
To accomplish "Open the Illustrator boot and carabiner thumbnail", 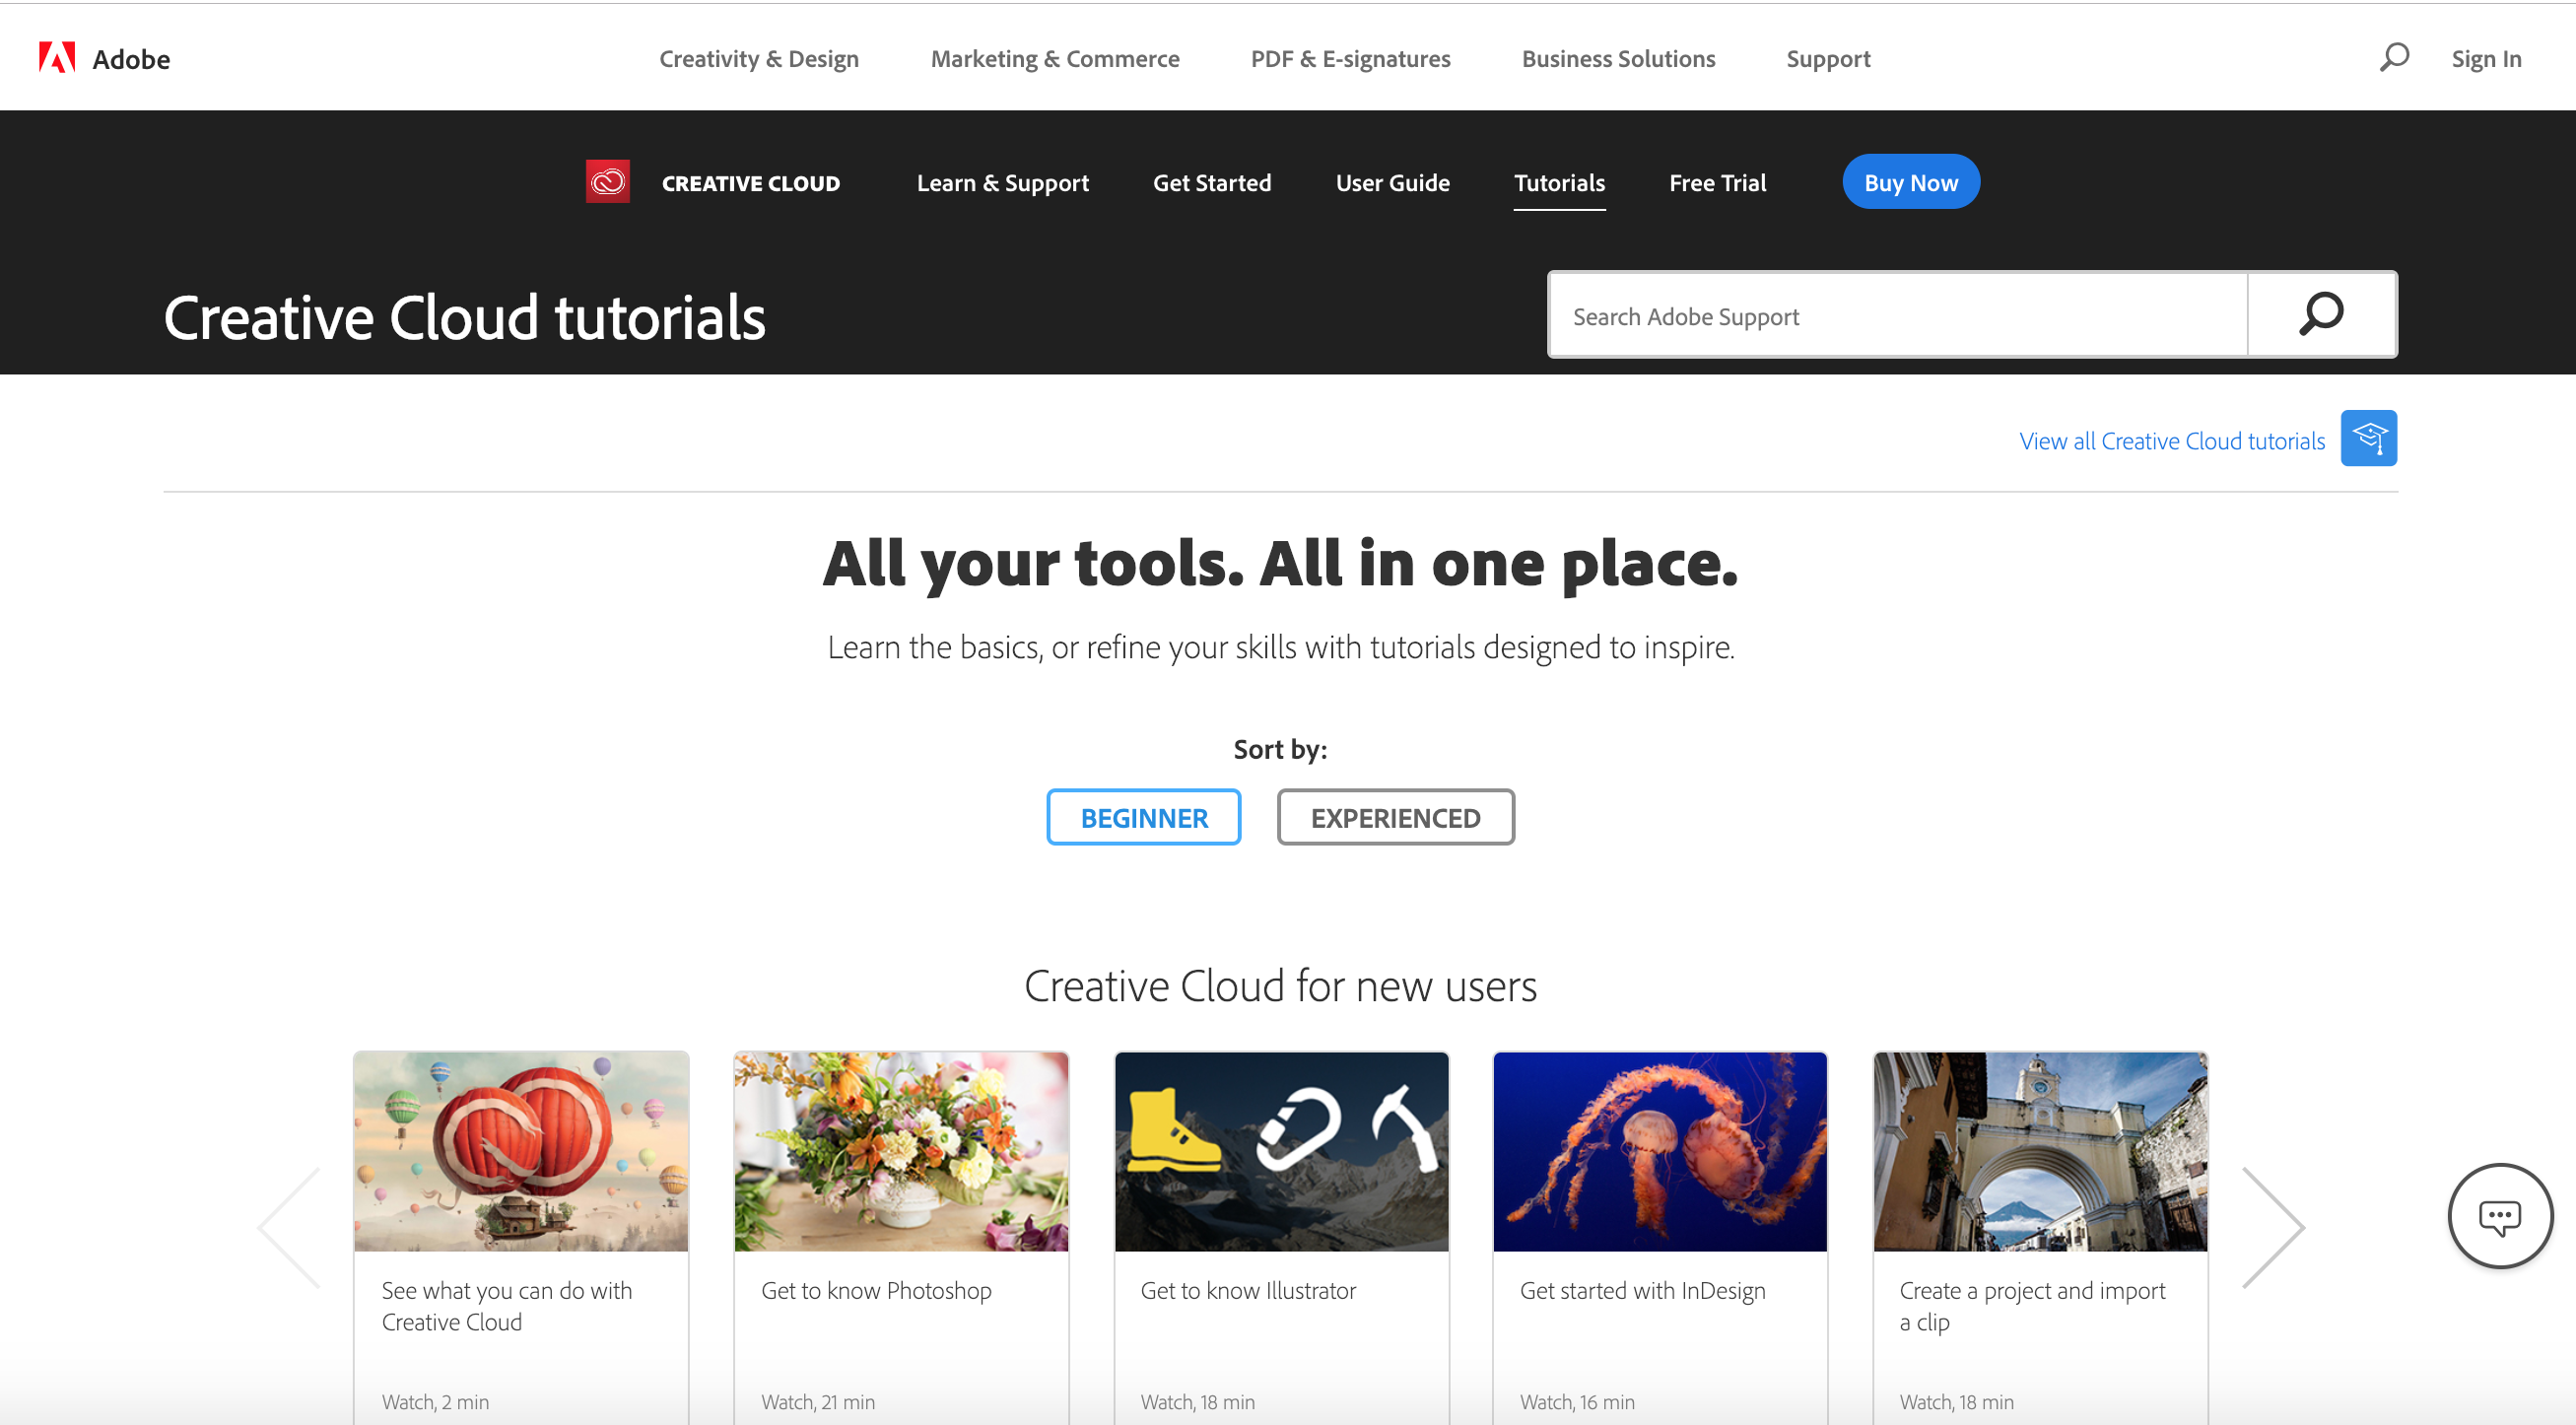I will coord(1281,1151).
